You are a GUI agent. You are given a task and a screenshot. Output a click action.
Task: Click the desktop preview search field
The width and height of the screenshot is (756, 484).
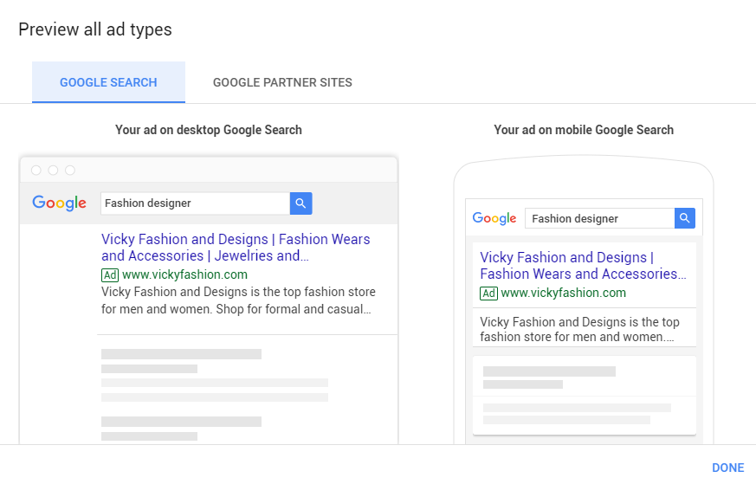click(x=195, y=203)
